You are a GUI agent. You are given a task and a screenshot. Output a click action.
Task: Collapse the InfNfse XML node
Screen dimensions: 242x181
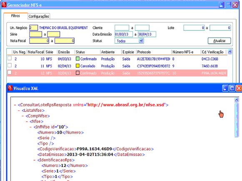30,127
